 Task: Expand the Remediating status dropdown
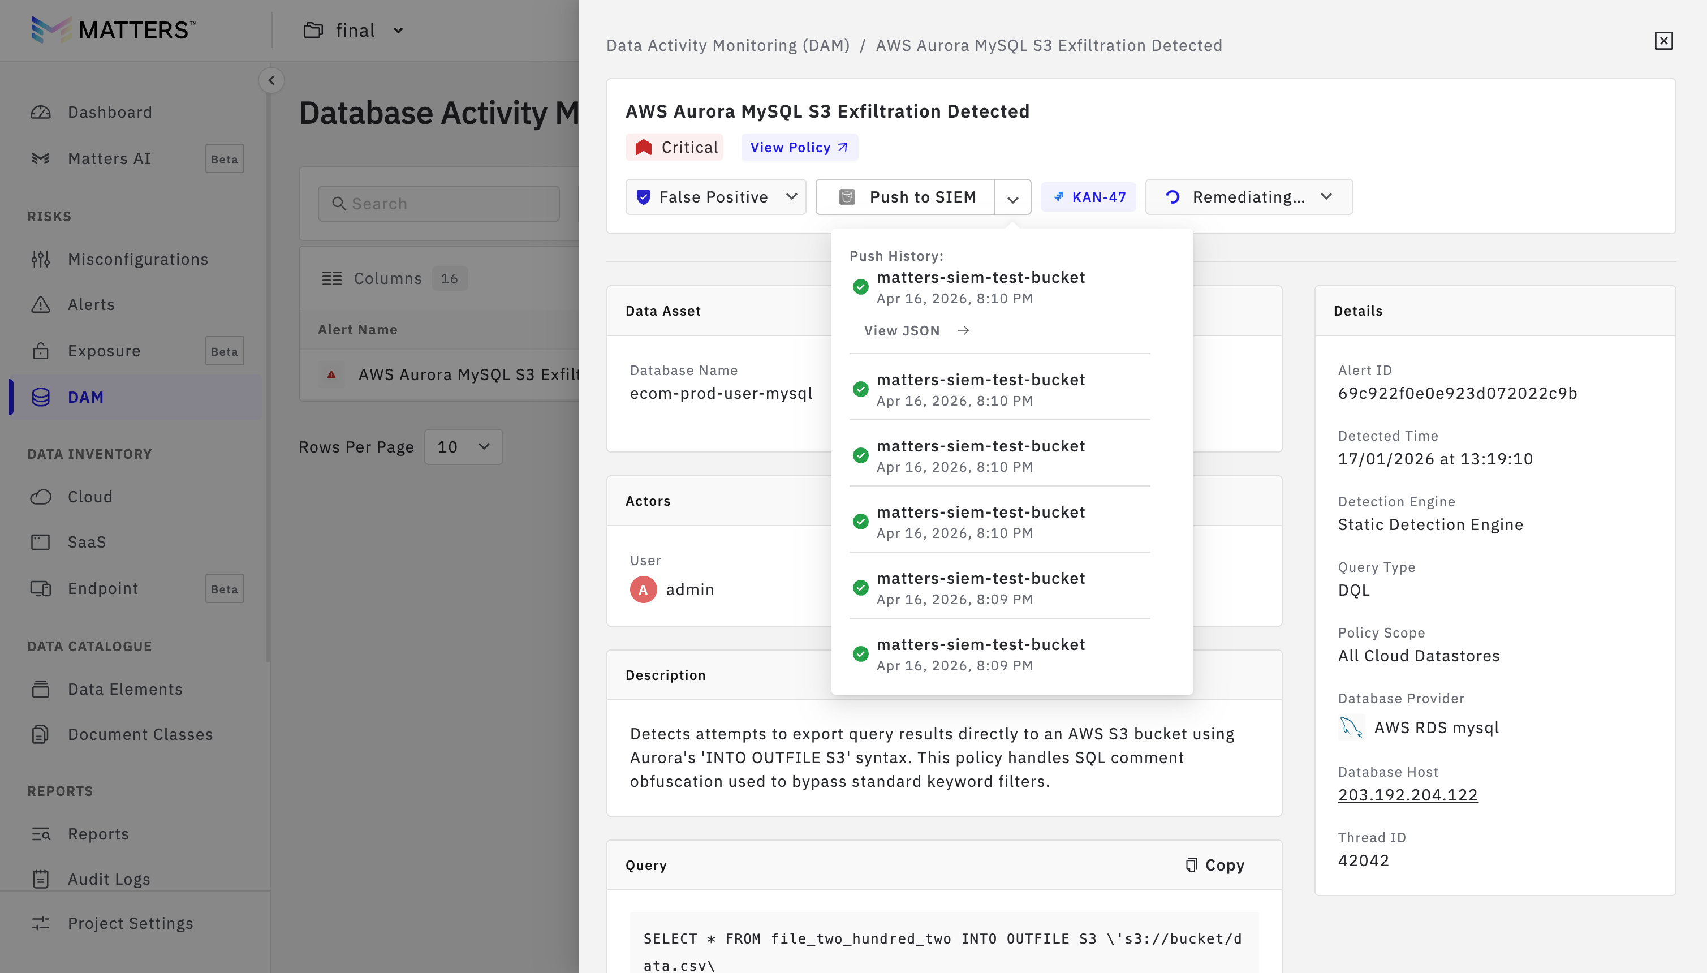(x=1248, y=197)
